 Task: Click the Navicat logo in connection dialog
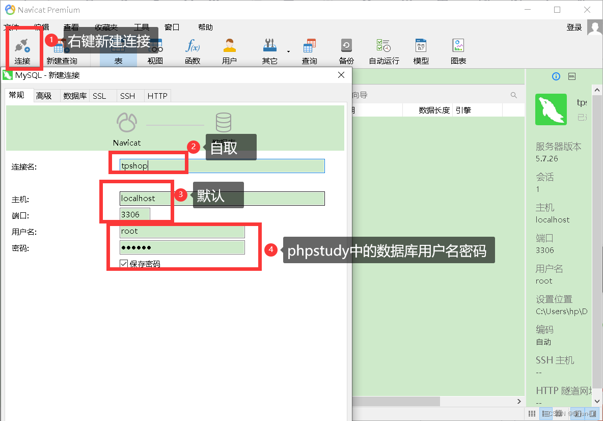126,122
